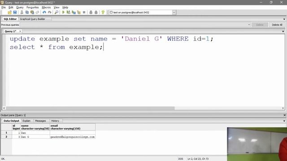The width and height of the screenshot is (287, 161).
Task: Open the Favourites menu
Action: tap(33, 7)
